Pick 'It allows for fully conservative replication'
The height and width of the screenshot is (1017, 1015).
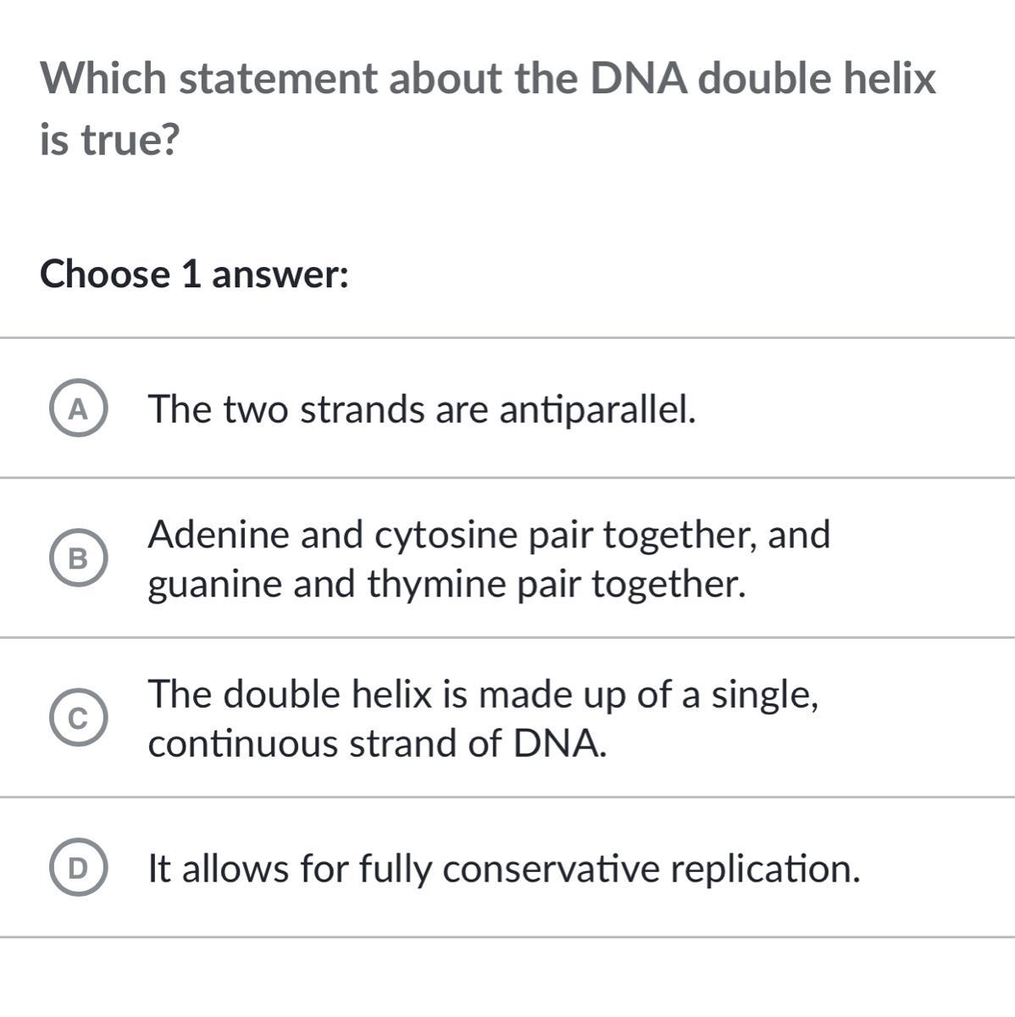pos(503,869)
